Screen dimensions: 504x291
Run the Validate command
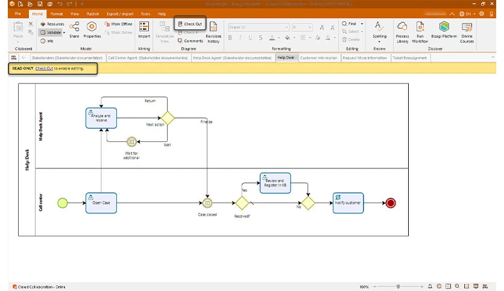pos(51,32)
